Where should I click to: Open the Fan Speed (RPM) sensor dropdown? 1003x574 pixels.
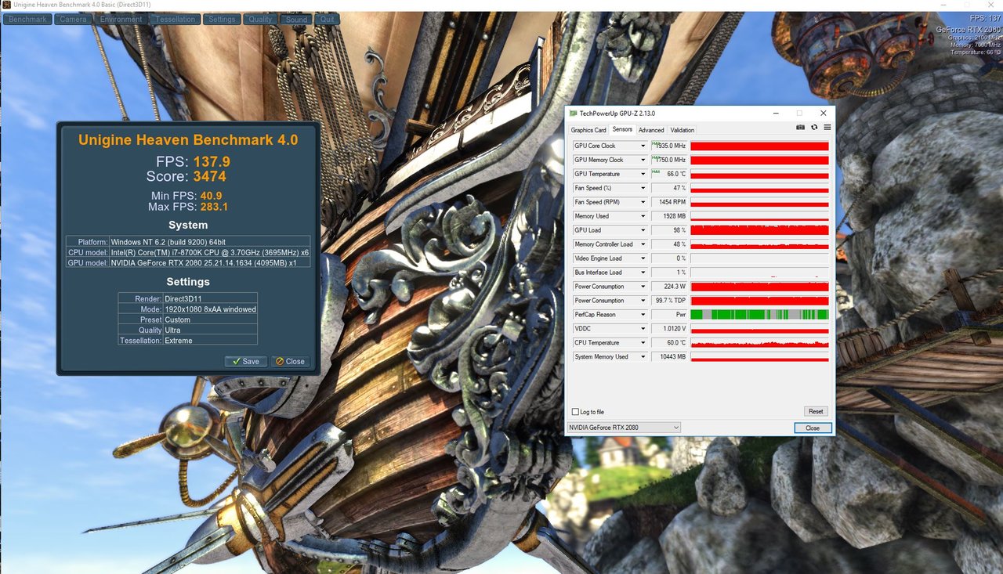coord(643,202)
